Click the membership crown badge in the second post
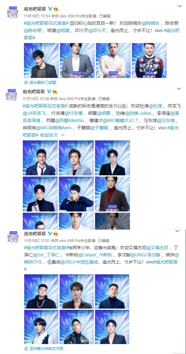186x354 pixels. 55,92
